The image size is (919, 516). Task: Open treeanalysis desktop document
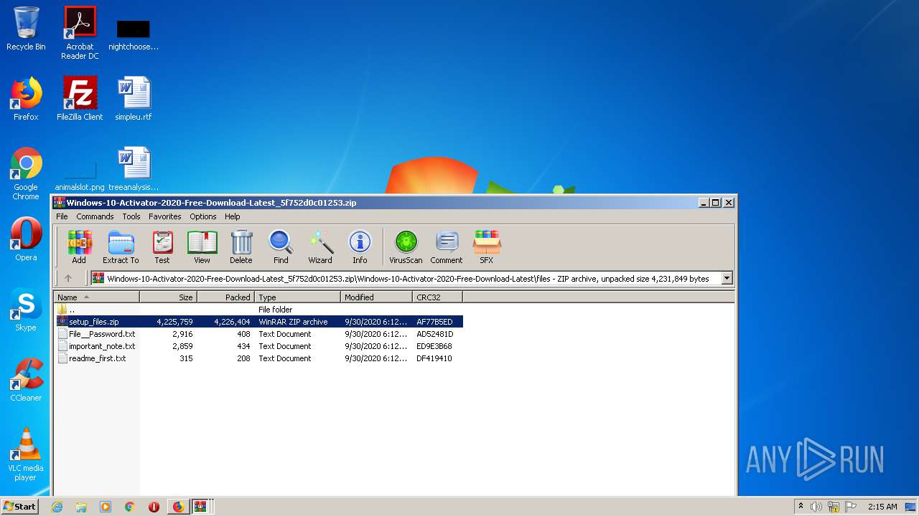[x=134, y=169]
